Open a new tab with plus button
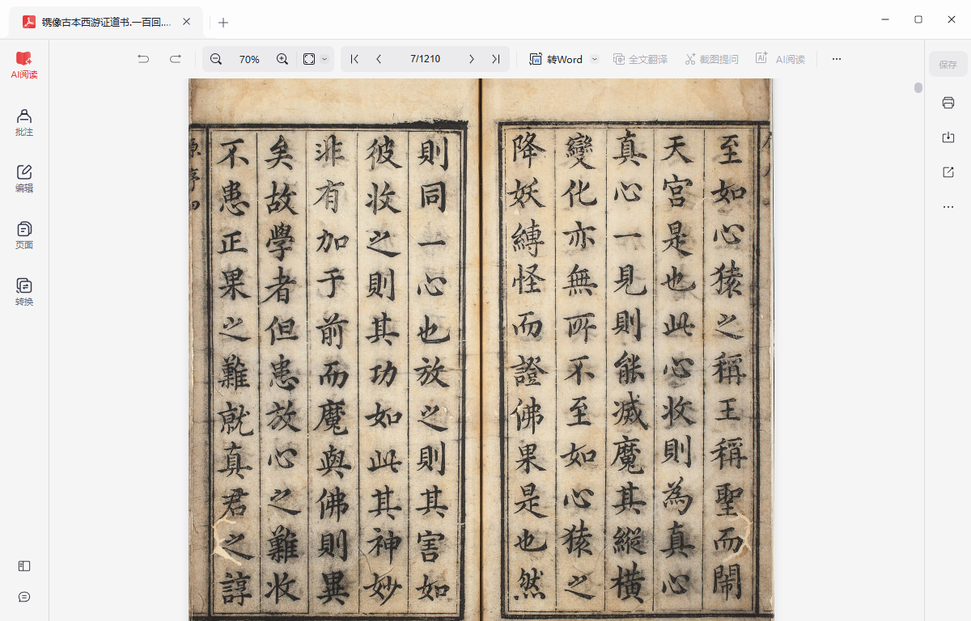This screenshot has height=621, width=971. [x=223, y=23]
